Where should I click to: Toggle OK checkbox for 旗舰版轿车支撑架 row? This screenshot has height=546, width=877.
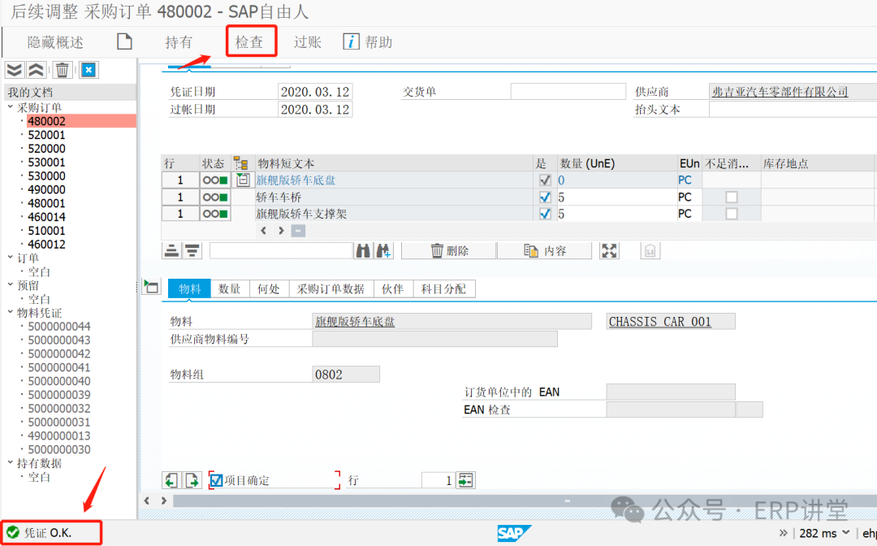coord(545,214)
